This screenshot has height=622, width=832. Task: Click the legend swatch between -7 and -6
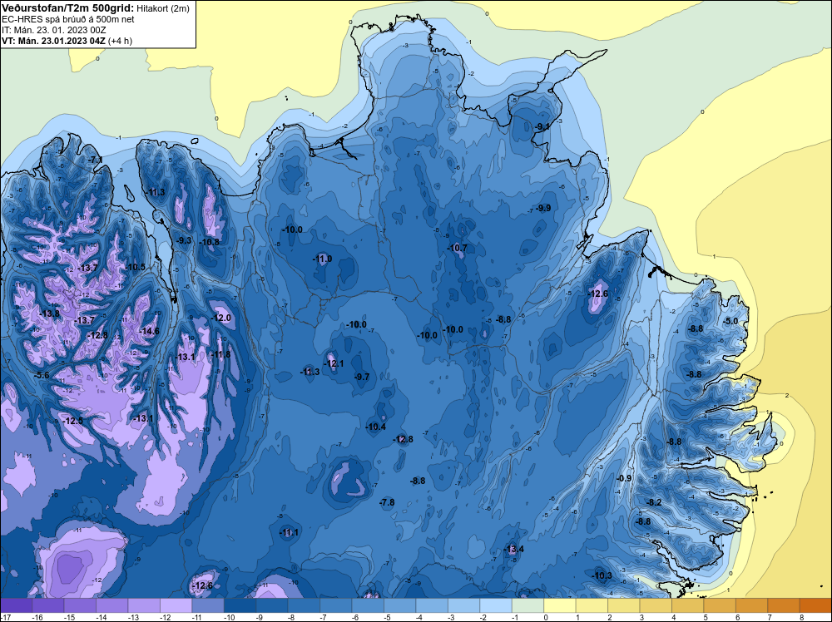coord(336,605)
